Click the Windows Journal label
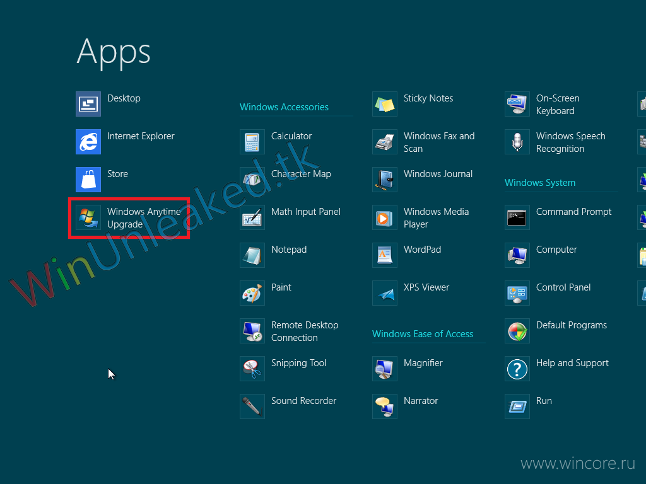The image size is (646, 484). coord(438,174)
